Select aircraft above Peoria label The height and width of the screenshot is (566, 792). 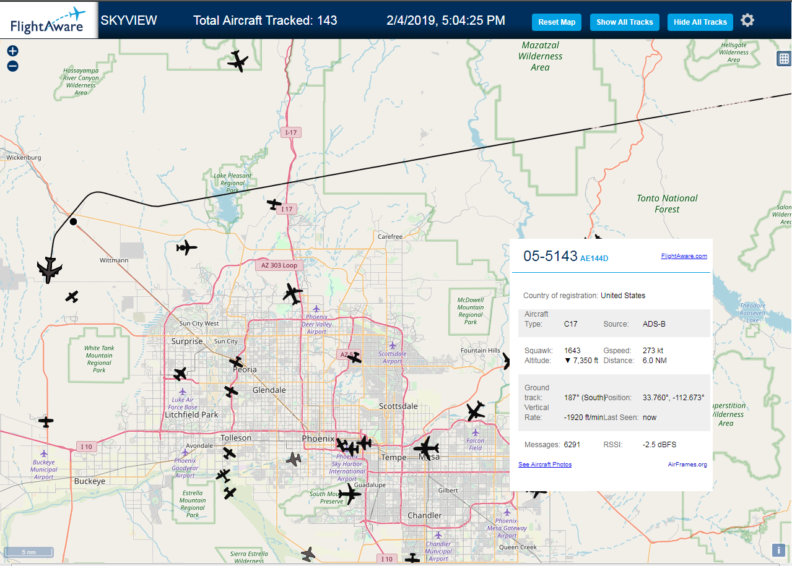coord(236,361)
